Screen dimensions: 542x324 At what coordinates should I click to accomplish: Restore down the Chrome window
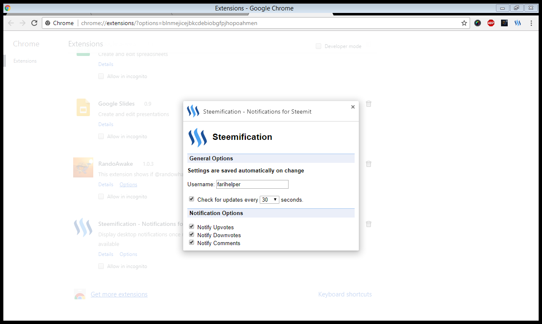click(516, 8)
